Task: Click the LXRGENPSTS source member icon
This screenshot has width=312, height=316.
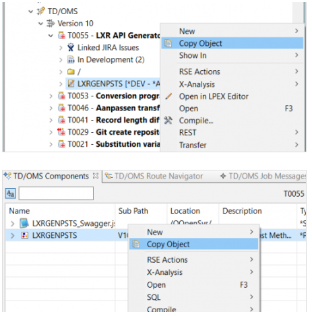Action: coord(71,84)
